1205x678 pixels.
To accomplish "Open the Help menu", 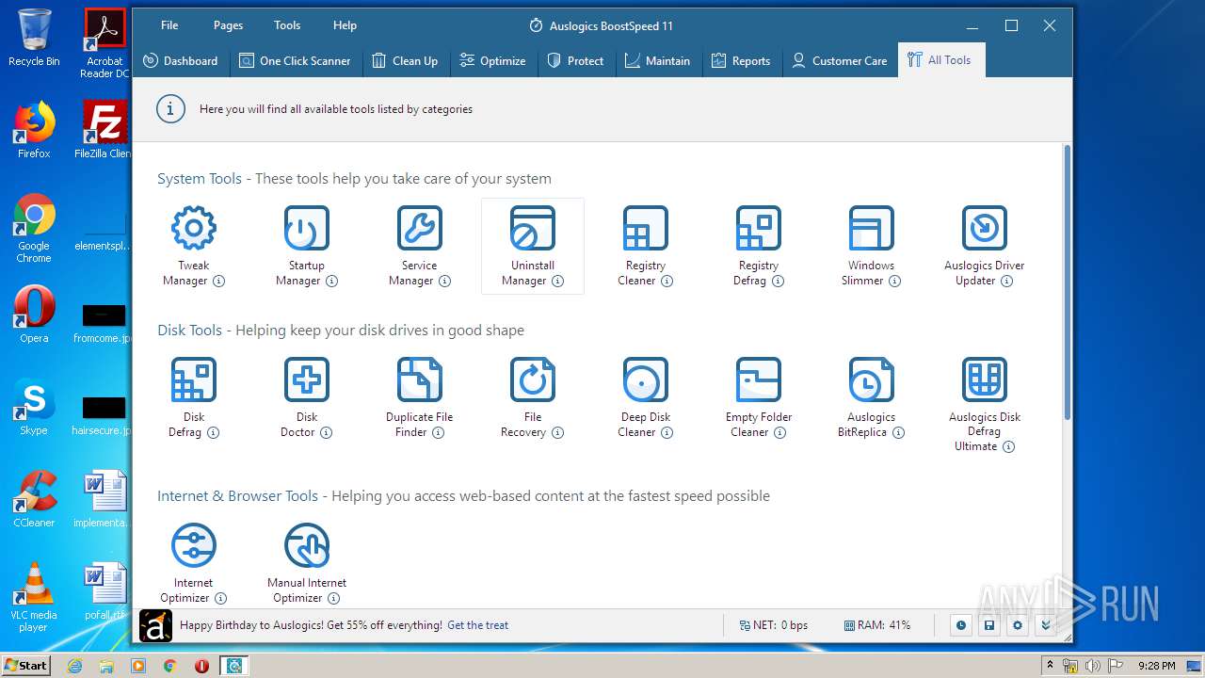I will pos(345,25).
